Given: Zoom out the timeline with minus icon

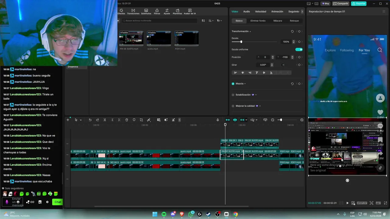Looking at the screenshot, I should pos(273,120).
